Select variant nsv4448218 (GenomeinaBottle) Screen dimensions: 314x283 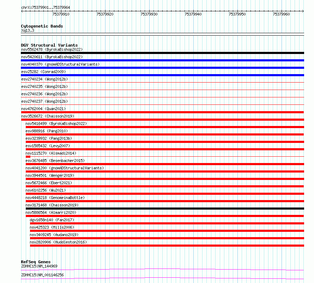(x=55, y=198)
